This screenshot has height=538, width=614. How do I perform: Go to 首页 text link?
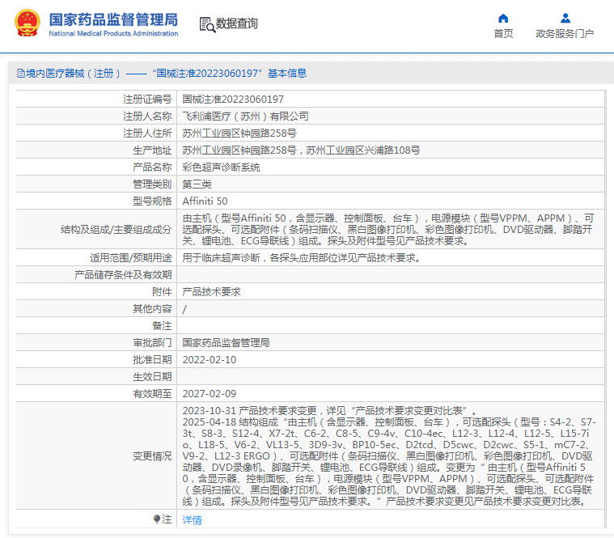coord(503,34)
